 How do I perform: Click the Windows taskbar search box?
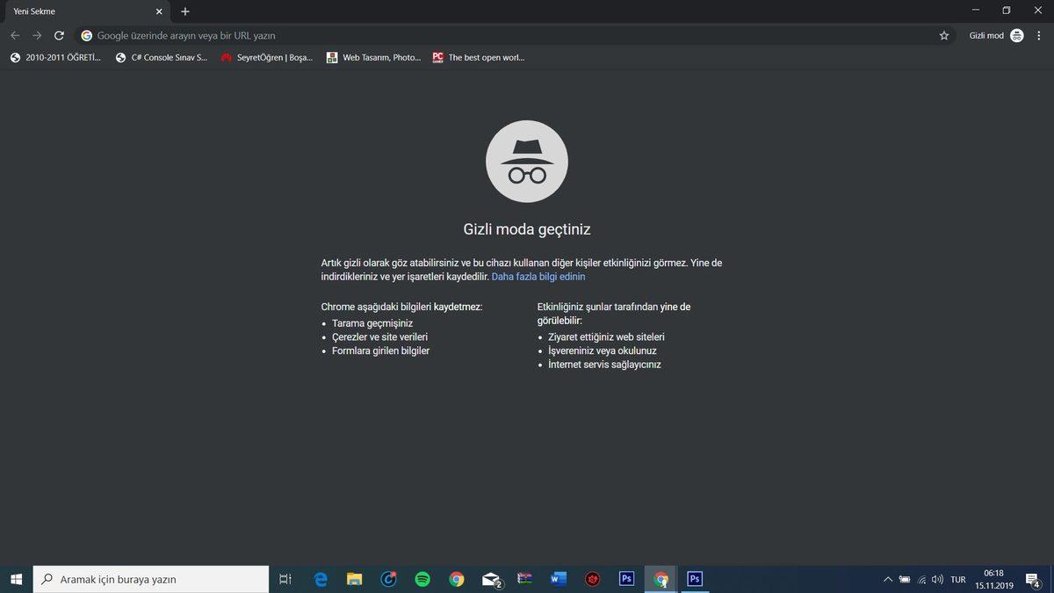click(x=151, y=579)
